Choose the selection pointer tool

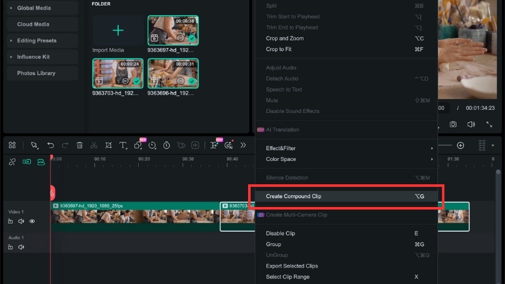(x=35, y=145)
